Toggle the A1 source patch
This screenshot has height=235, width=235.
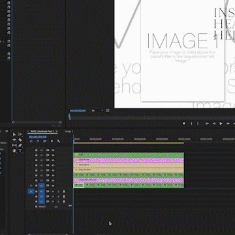pyautogui.click(x=31, y=191)
